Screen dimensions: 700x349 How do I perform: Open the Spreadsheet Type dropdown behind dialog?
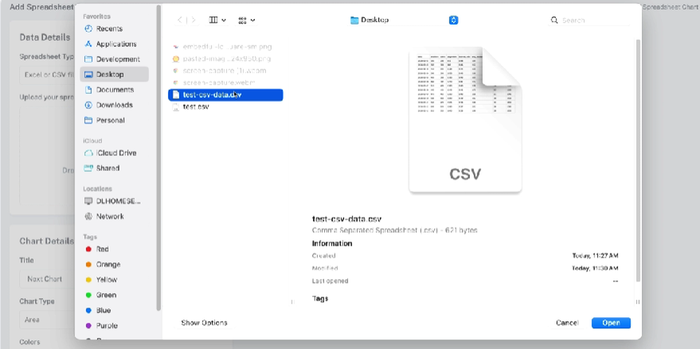[x=46, y=75]
